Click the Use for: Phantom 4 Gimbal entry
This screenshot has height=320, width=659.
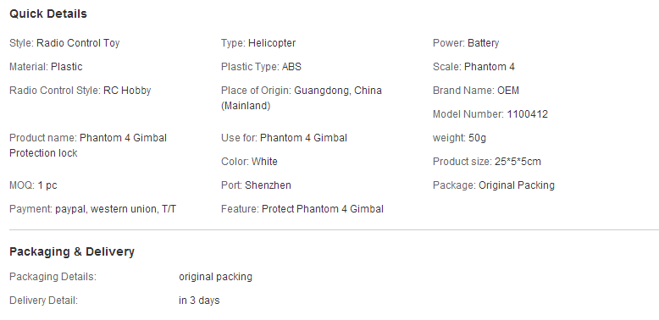284,138
